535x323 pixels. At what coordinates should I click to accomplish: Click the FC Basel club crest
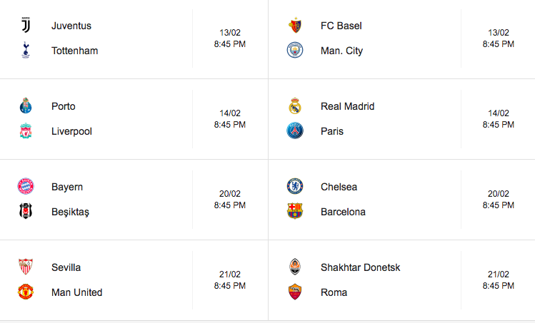295,25
